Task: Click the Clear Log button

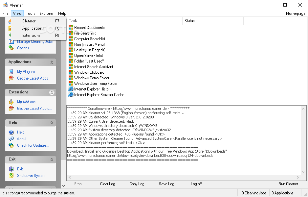Action: tap(108, 184)
